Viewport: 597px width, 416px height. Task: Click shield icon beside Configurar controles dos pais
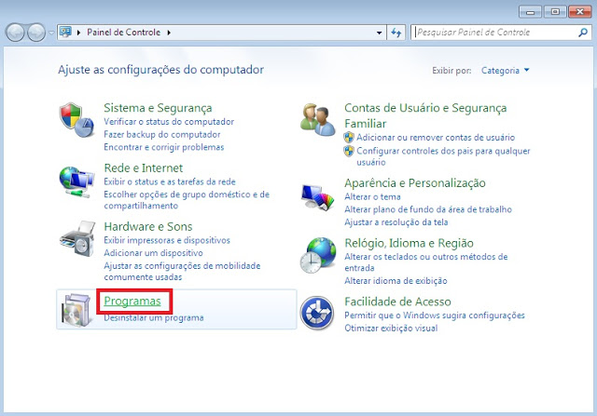[349, 151]
